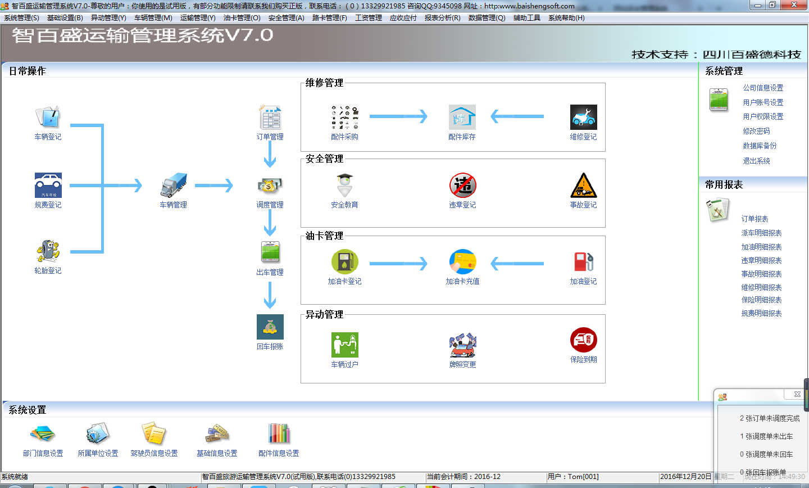Open the 违章明细报表 report link
The height and width of the screenshot is (488, 809).
click(x=761, y=260)
